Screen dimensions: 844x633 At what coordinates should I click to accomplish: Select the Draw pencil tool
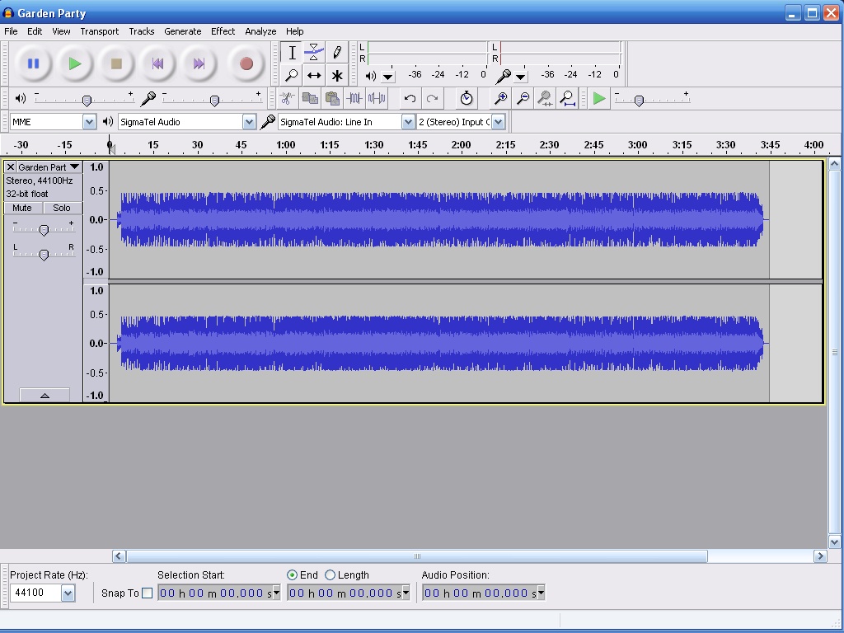[x=336, y=52]
